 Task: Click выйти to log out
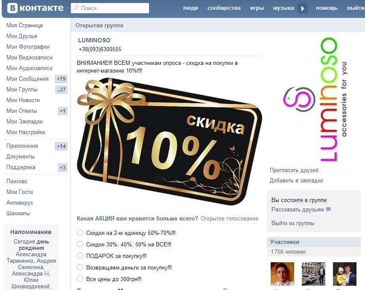[x=356, y=8]
